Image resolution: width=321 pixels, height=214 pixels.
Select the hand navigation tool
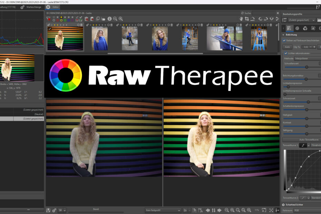(242, 19)
